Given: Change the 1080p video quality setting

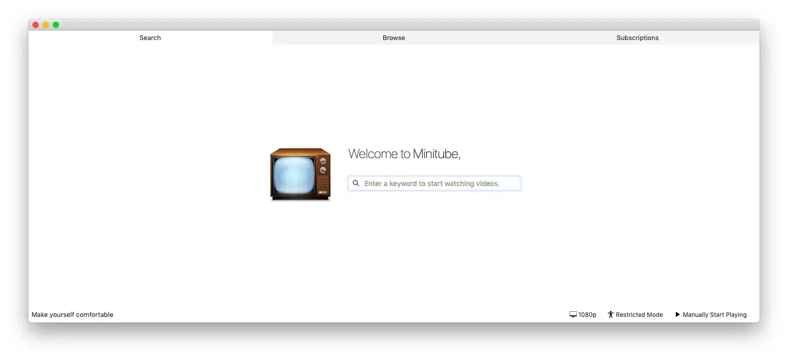Looking at the screenshot, I should click(587, 315).
